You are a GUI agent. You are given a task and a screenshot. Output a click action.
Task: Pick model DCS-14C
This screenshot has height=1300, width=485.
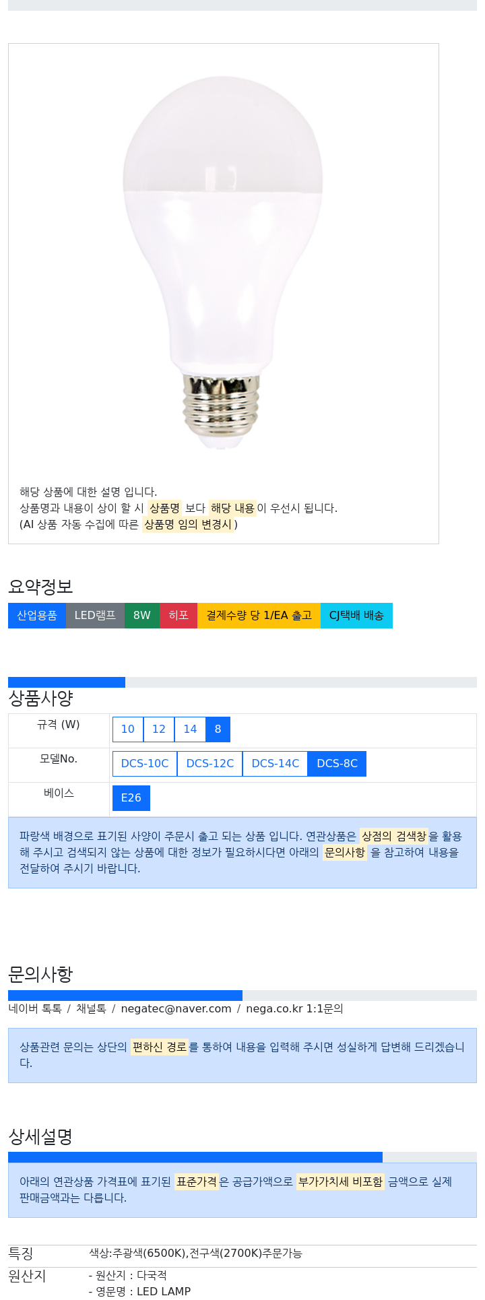276,764
